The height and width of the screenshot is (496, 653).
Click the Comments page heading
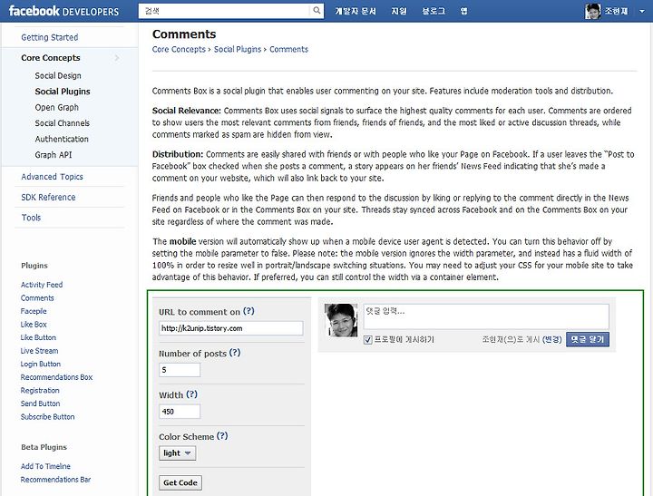tap(184, 34)
